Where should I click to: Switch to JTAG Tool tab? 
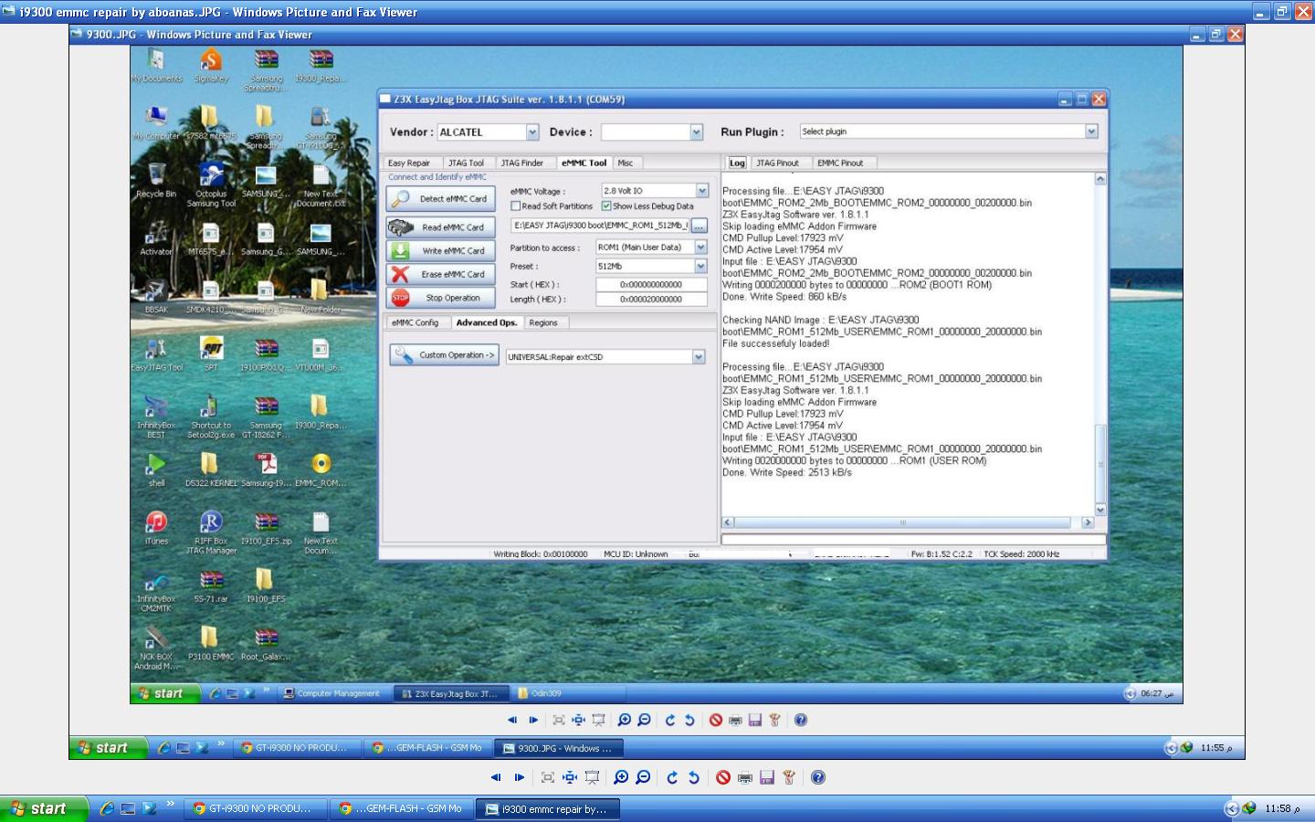466,163
